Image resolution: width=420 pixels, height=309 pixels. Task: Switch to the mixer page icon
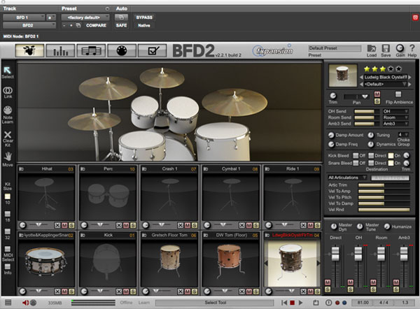(59, 50)
